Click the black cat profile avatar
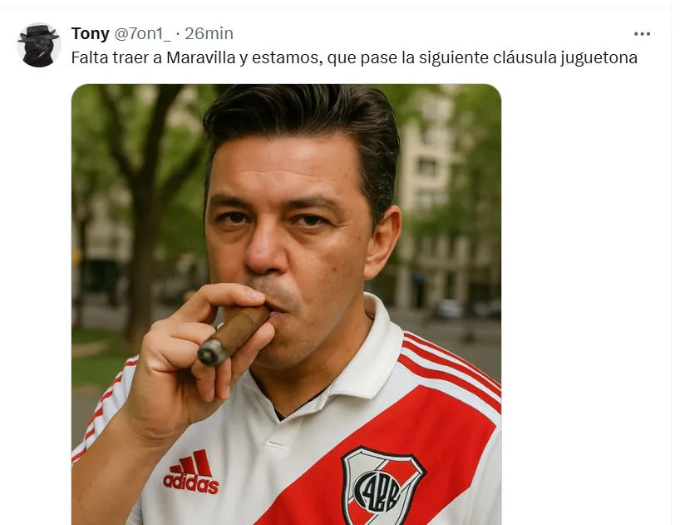The width and height of the screenshot is (680, 525). pos(38,45)
